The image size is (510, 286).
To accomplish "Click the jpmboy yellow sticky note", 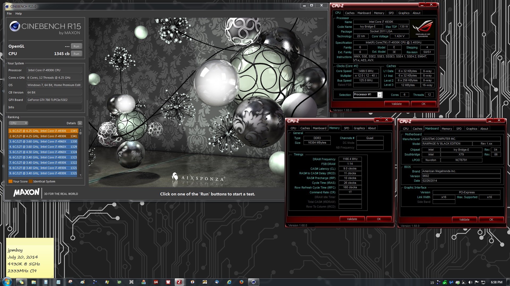I will [x=30, y=258].
